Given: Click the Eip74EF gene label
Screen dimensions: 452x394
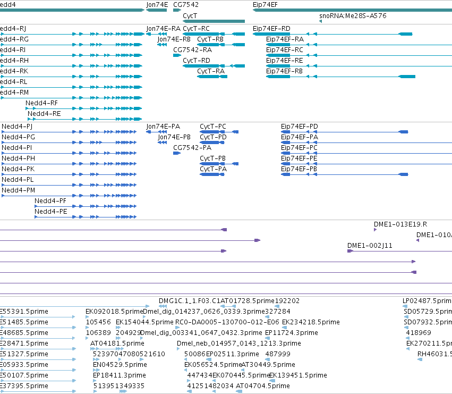Looking at the screenshot, I should (265, 5).
